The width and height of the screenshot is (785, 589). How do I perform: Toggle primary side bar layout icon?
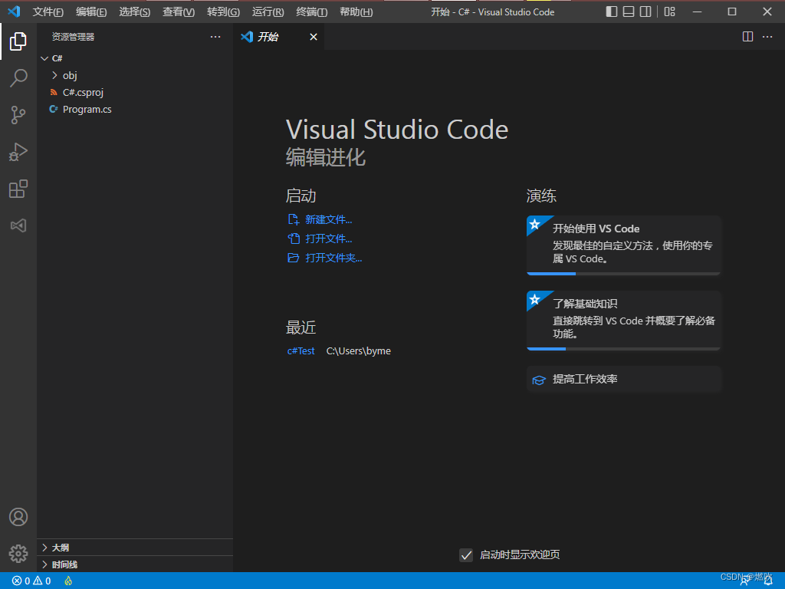tap(611, 12)
